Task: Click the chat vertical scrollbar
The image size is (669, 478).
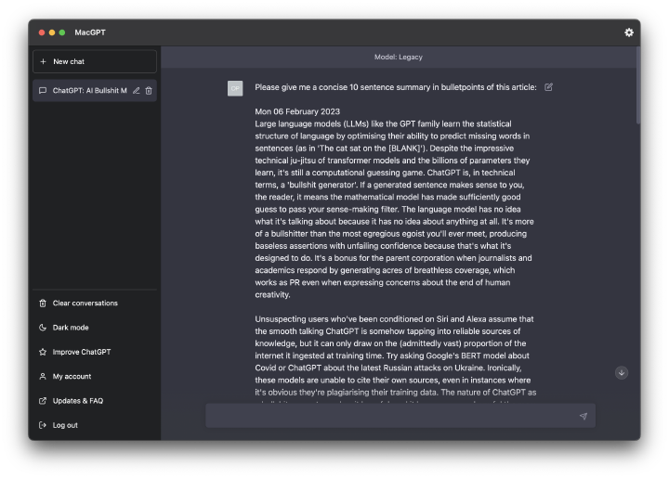Action: tap(637, 85)
